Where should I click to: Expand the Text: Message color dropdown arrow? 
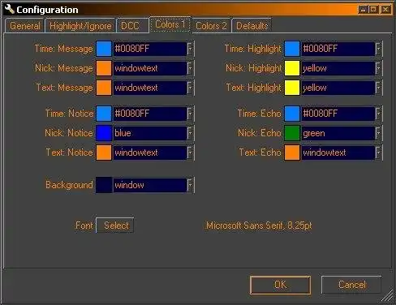(191, 88)
